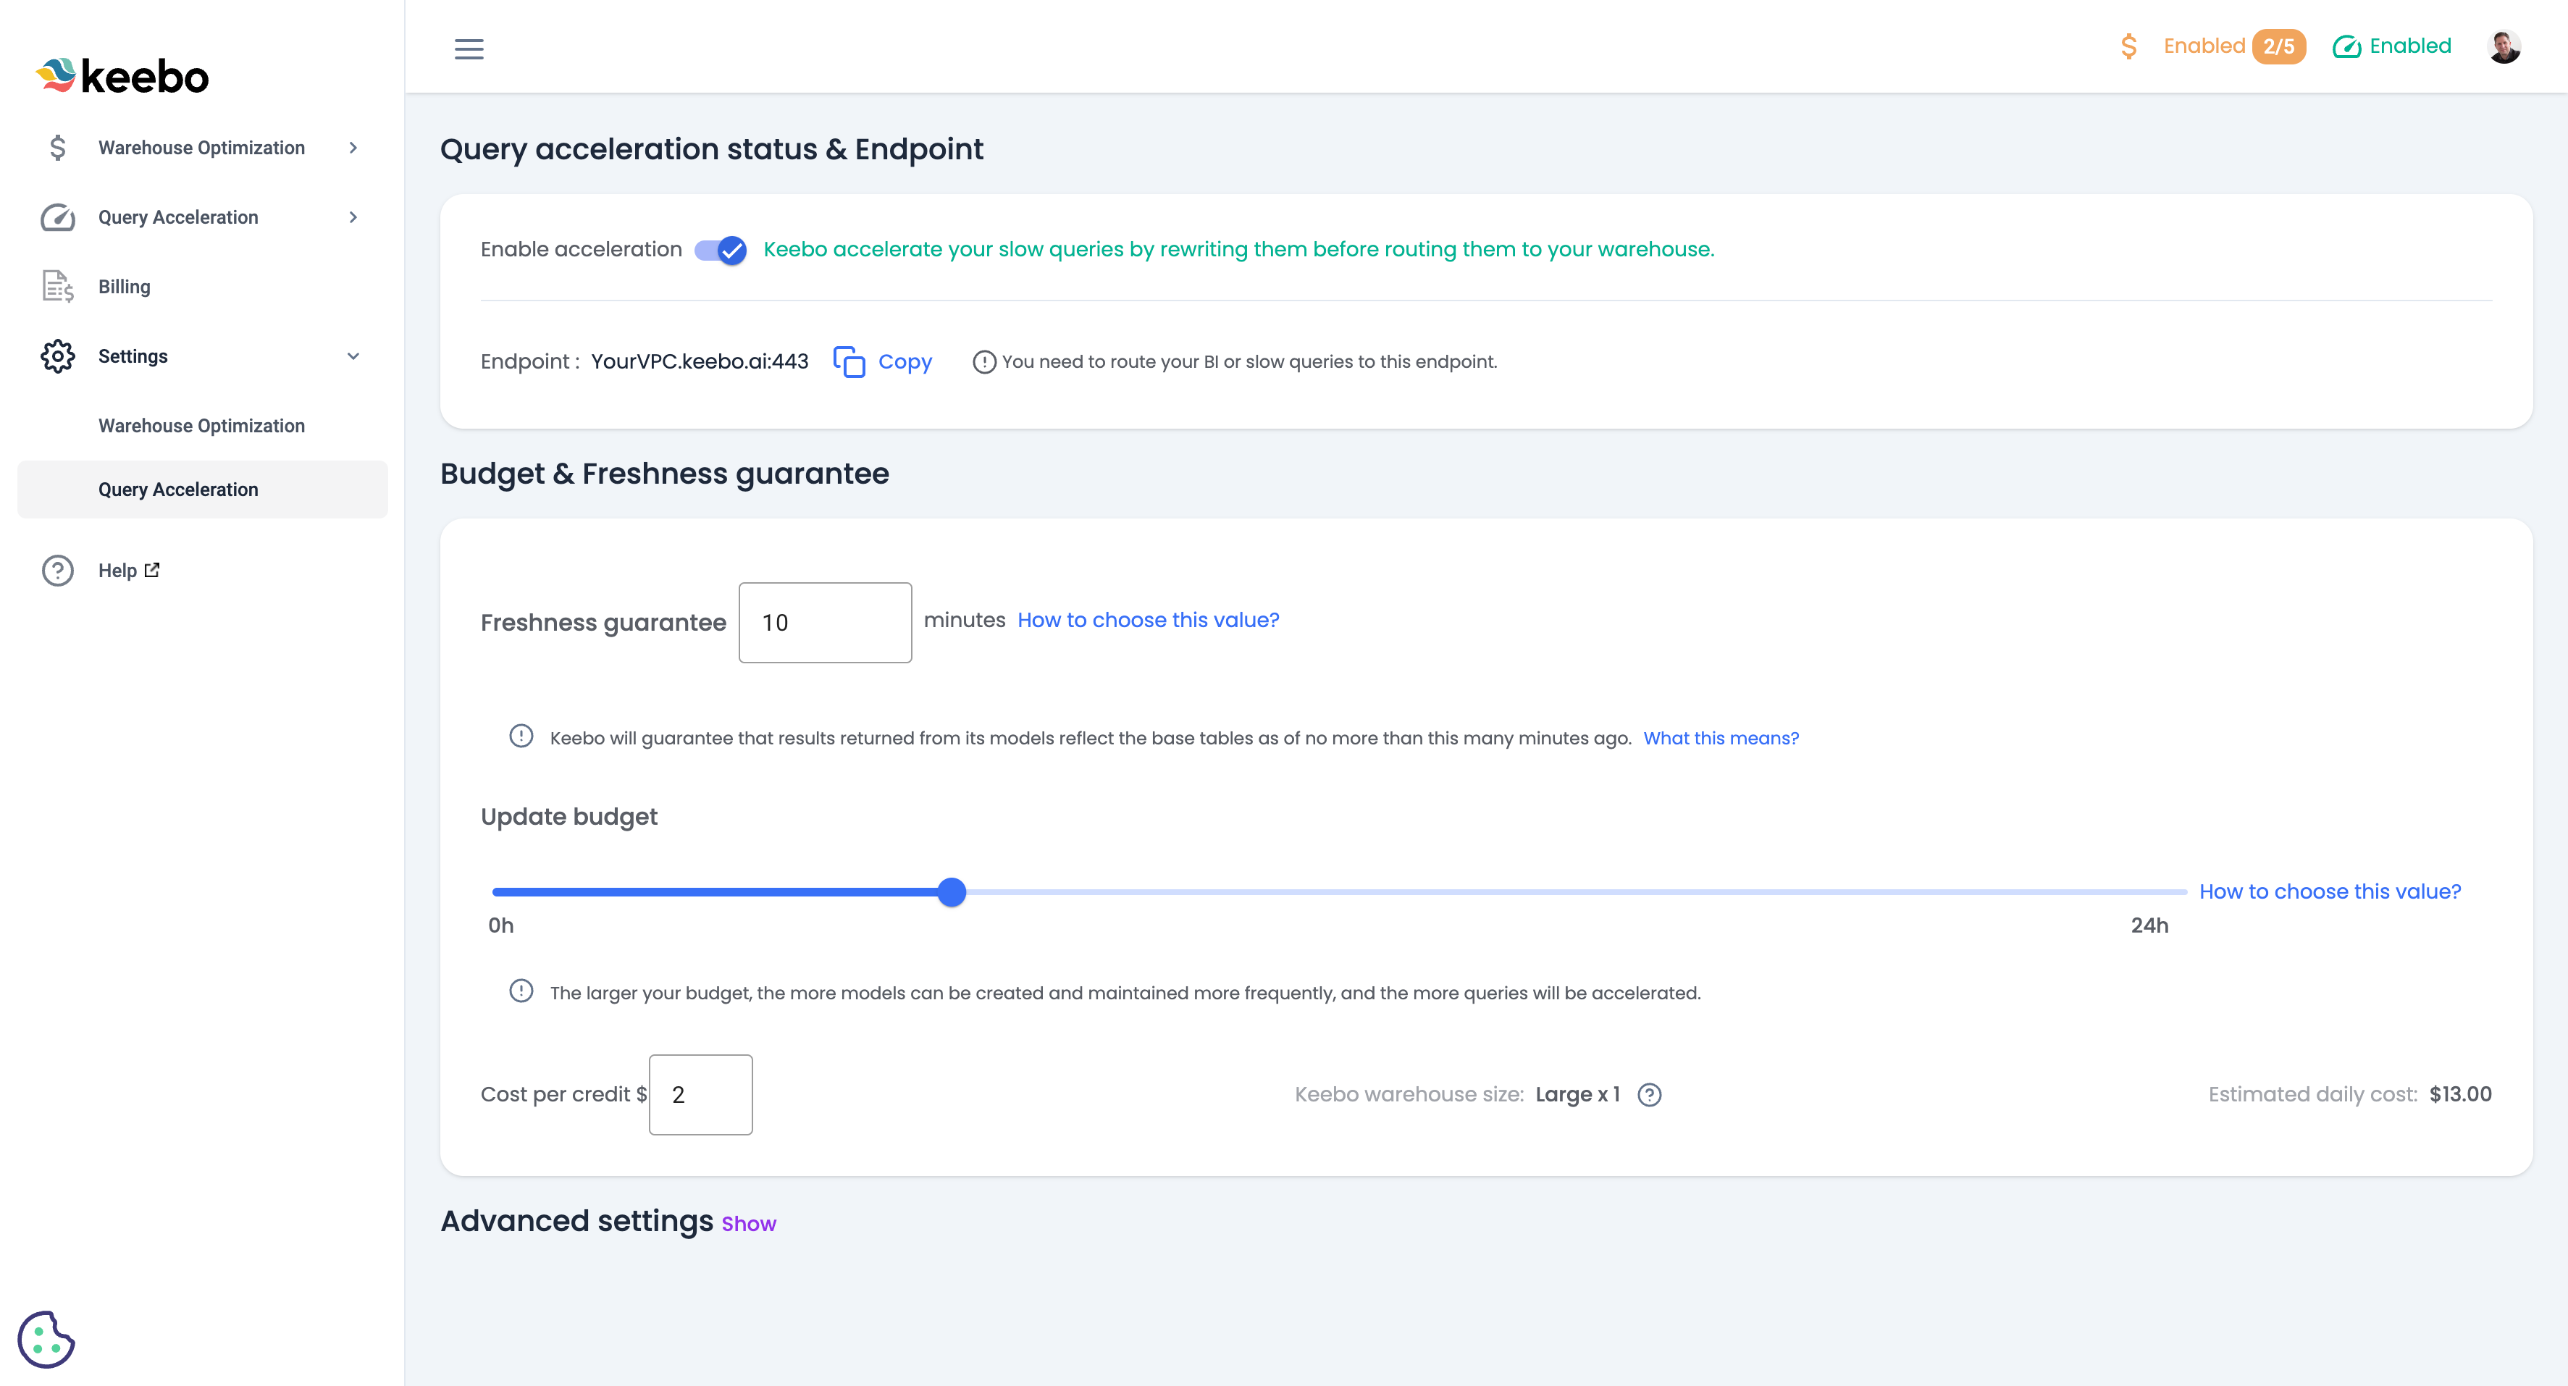The height and width of the screenshot is (1386, 2568).
Task: Click the external link icon beside Help
Action: pyautogui.click(x=151, y=571)
